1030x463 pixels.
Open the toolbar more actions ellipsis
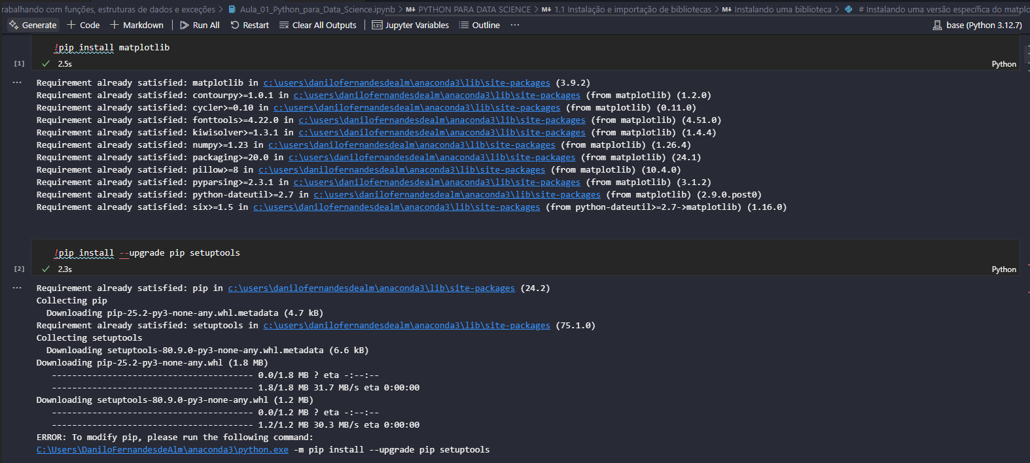[515, 25]
